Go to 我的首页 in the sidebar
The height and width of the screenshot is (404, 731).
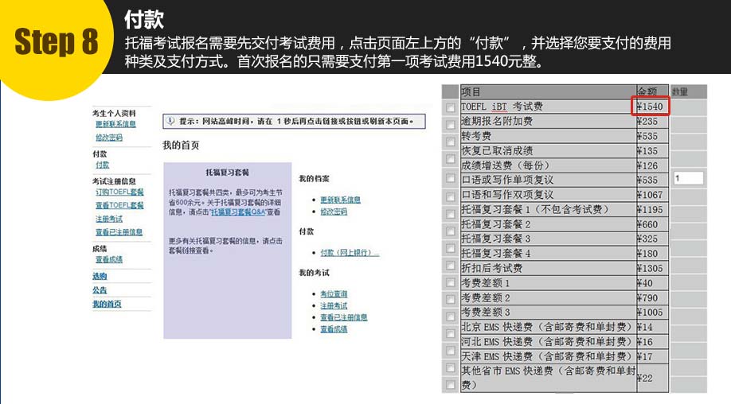pyautogui.click(x=107, y=304)
